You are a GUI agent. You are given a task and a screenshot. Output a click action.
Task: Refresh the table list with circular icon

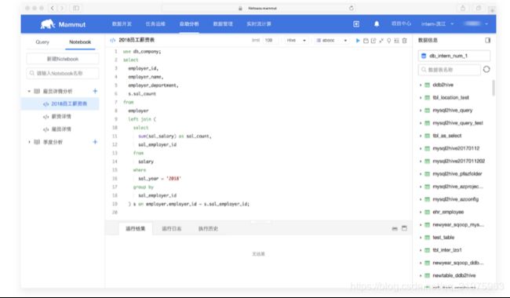(x=486, y=69)
